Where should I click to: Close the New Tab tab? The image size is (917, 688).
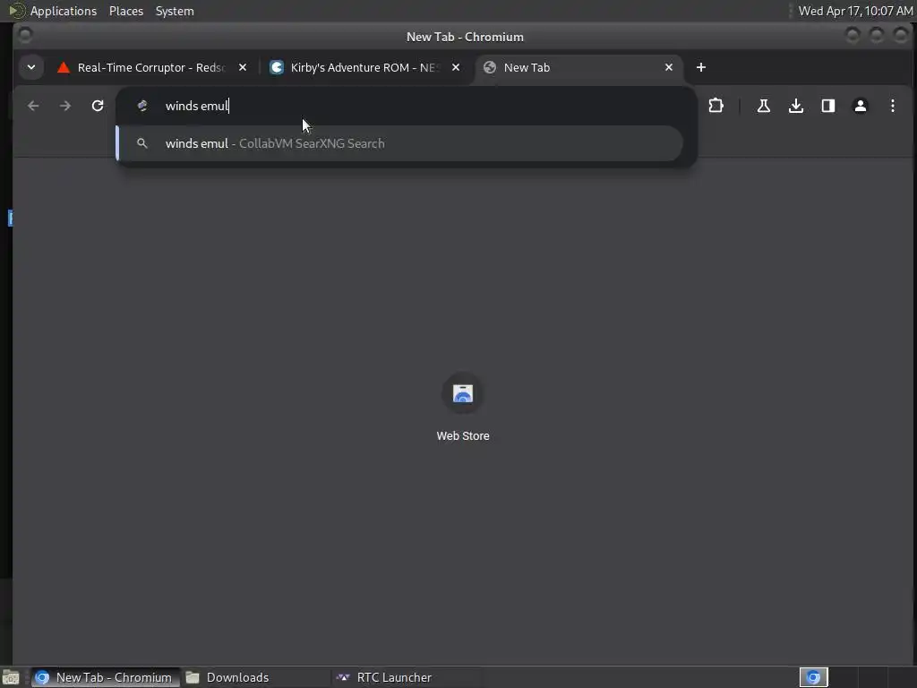pyautogui.click(x=669, y=67)
